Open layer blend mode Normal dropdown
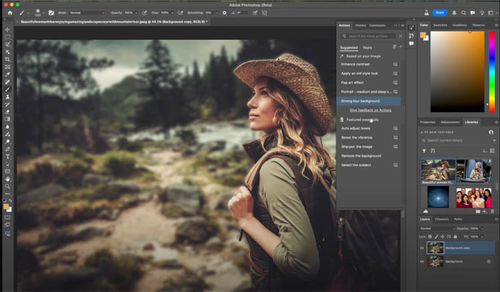This screenshot has width=500, height=292. [x=437, y=228]
